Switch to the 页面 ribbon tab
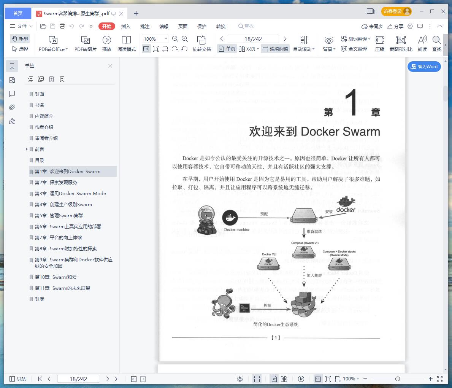The image size is (452, 388). click(183, 26)
